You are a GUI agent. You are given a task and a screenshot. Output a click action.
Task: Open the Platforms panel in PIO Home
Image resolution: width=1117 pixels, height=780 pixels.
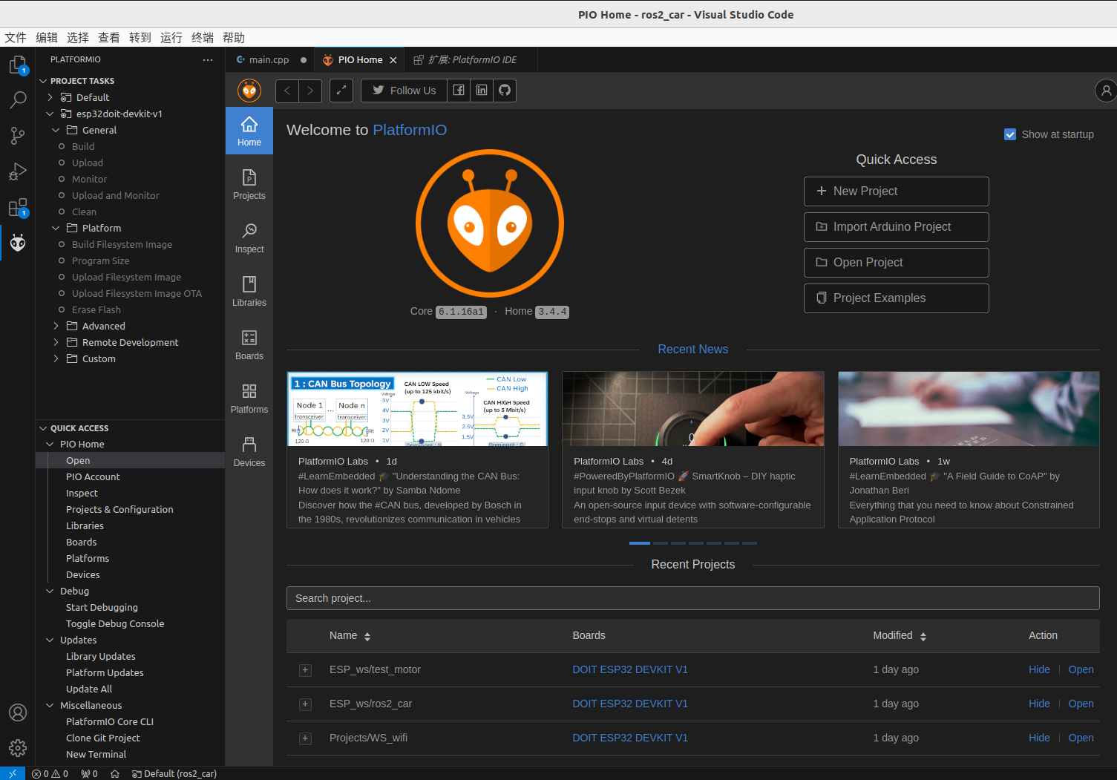249,397
